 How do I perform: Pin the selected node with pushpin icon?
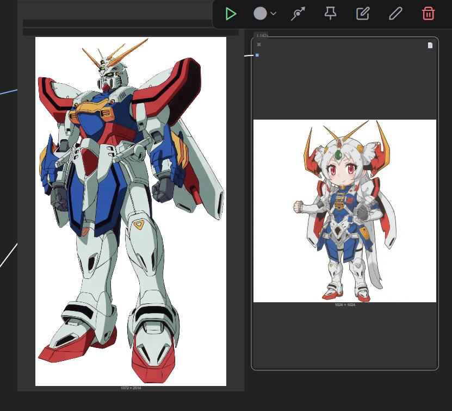(330, 14)
